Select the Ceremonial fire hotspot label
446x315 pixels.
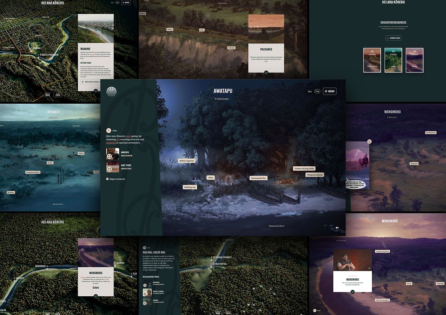coord(259,178)
